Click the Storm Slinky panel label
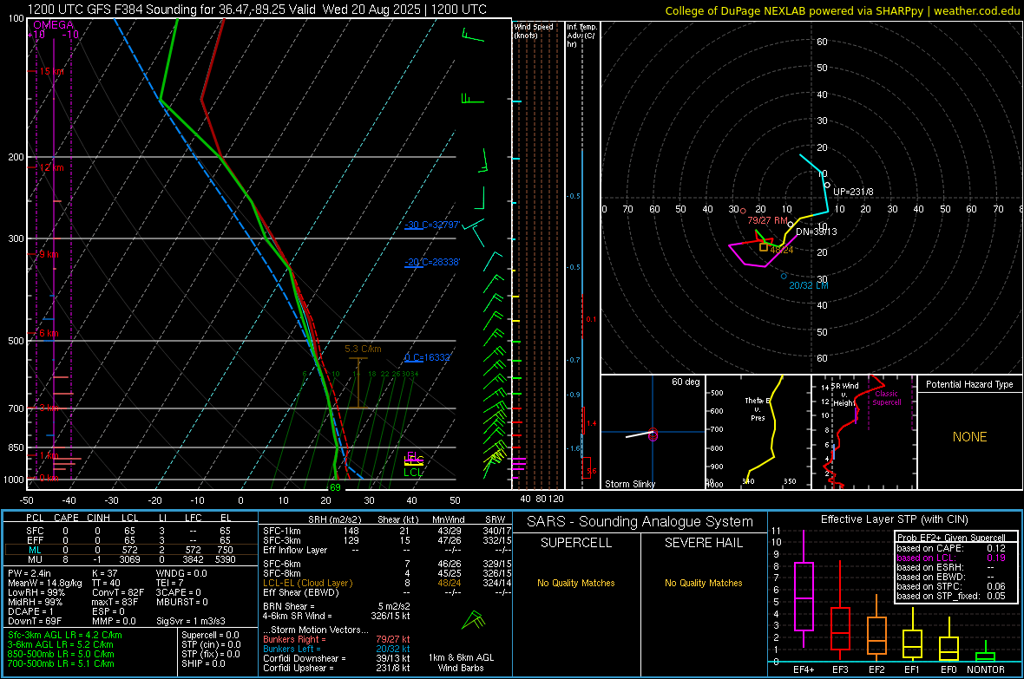The image size is (1024, 679). (629, 484)
